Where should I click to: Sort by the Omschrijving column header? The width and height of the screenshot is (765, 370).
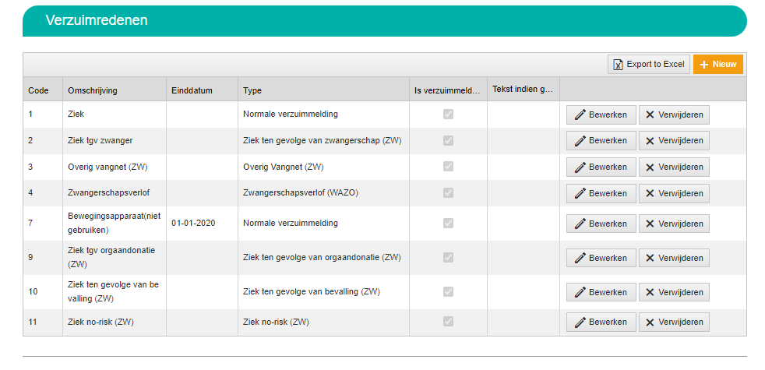click(93, 90)
